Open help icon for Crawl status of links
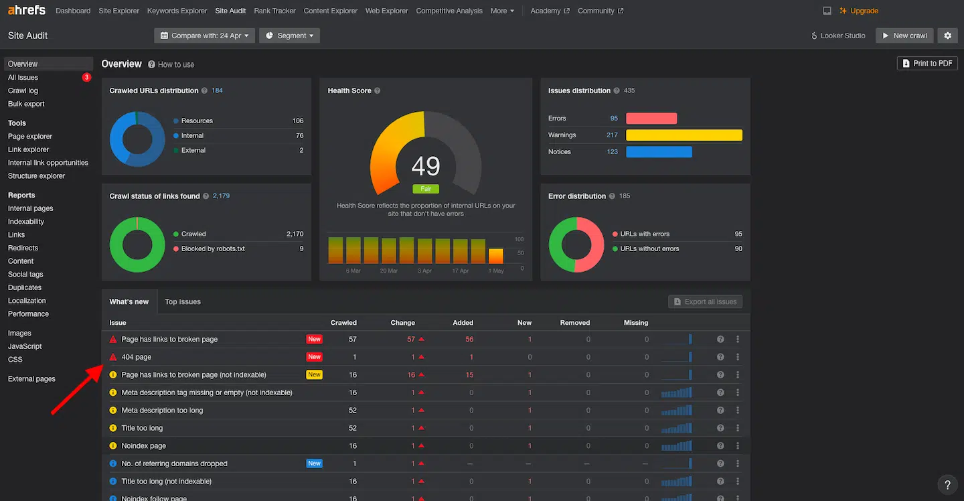Image resolution: width=964 pixels, height=501 pixels. coord(206,196)
